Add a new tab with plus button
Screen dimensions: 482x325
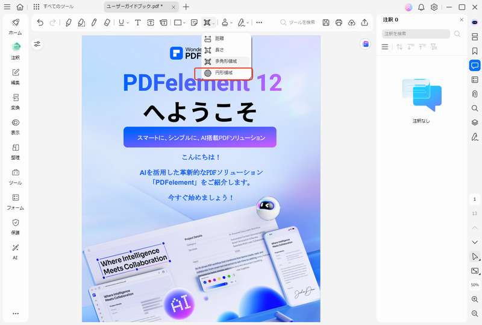pyautogui.click(x=186, y=7)
